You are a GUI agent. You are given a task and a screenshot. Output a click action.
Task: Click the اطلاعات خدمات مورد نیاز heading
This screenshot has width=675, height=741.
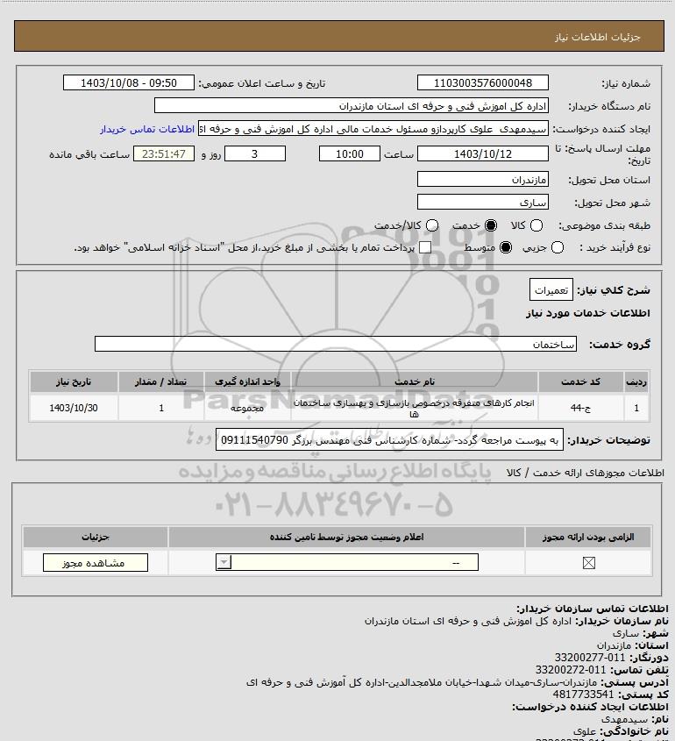[x=588, y=313]
